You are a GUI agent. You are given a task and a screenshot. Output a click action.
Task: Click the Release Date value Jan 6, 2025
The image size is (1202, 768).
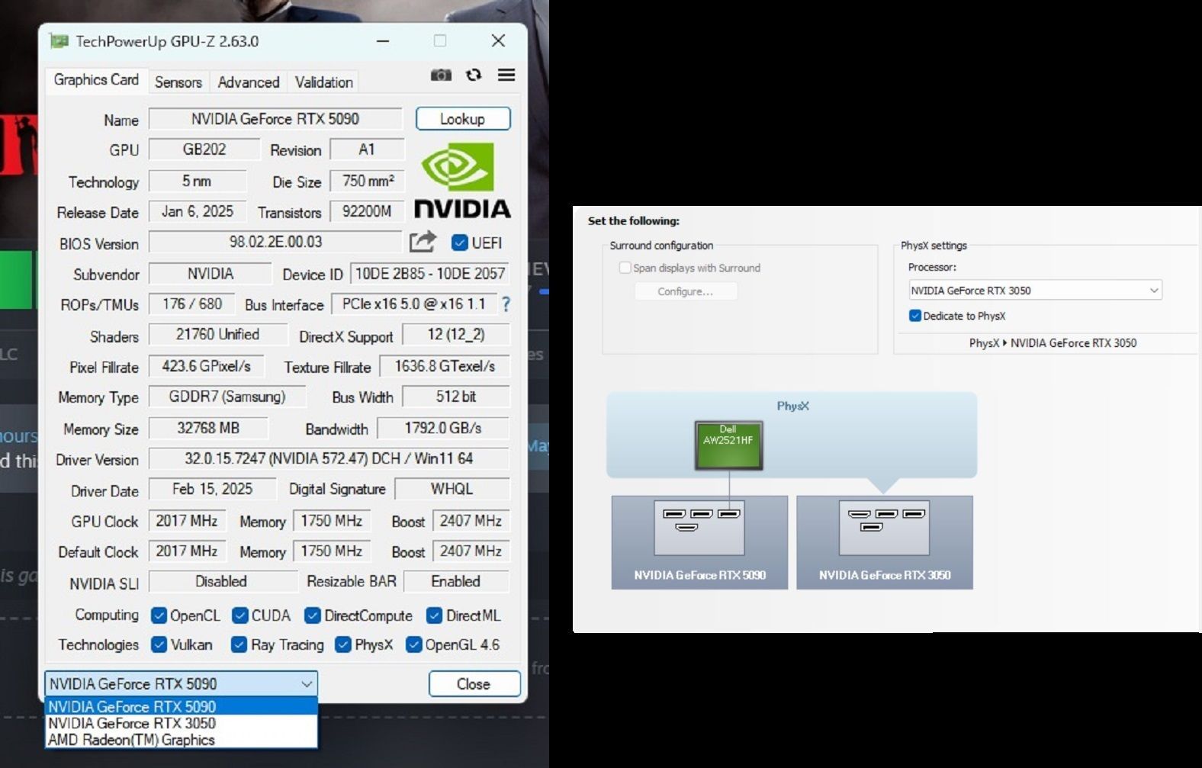coord(198,211)
